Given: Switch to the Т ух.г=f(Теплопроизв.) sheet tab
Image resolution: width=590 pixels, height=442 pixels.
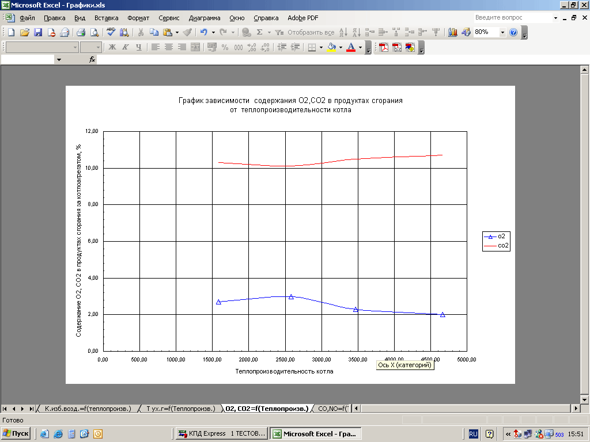Looking at the screenshot, I should pyautogui.click(x=180, y=409).
